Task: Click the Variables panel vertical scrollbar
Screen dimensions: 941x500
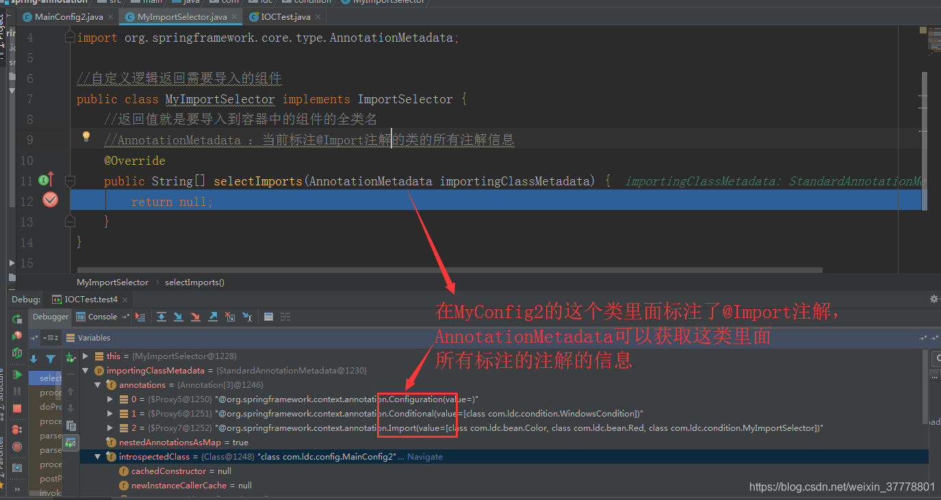Action: pyautogui.click(x=925, y=386)
